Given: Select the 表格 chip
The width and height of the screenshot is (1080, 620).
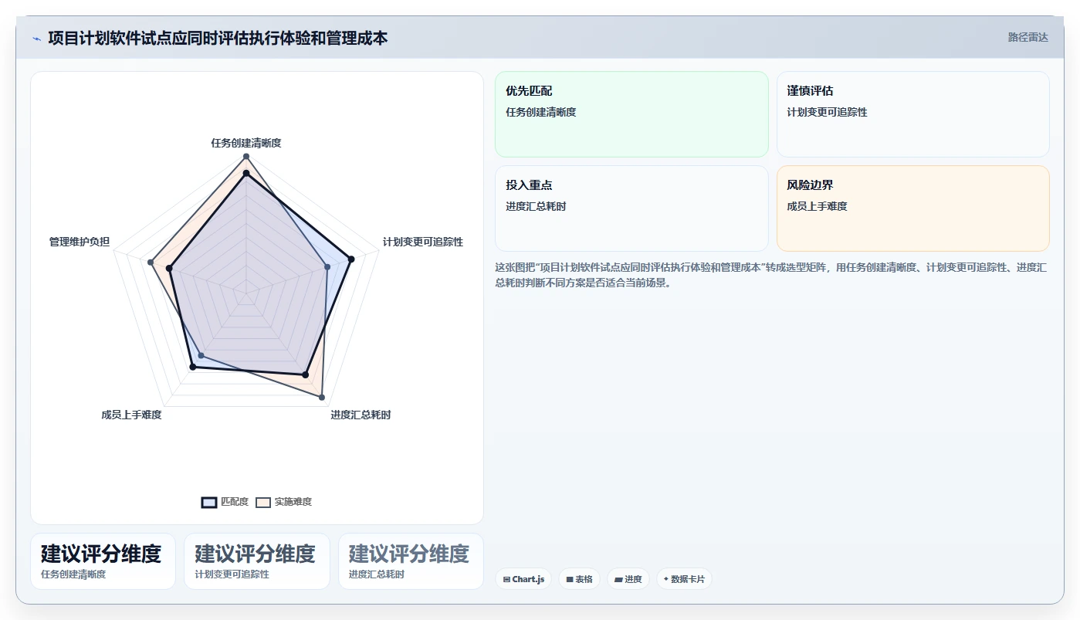Looking at the screenshot, I should [579, 579].
